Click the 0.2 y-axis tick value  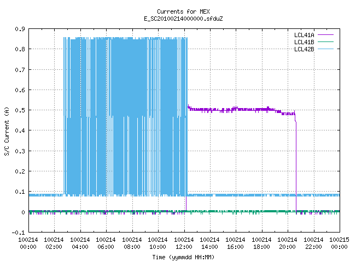(x=20, y=171)
